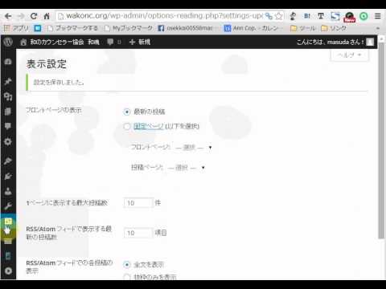386x289 pixels.
Task: Open the Posts pushpin sidebar icon
Action: (x=8, y=81)
